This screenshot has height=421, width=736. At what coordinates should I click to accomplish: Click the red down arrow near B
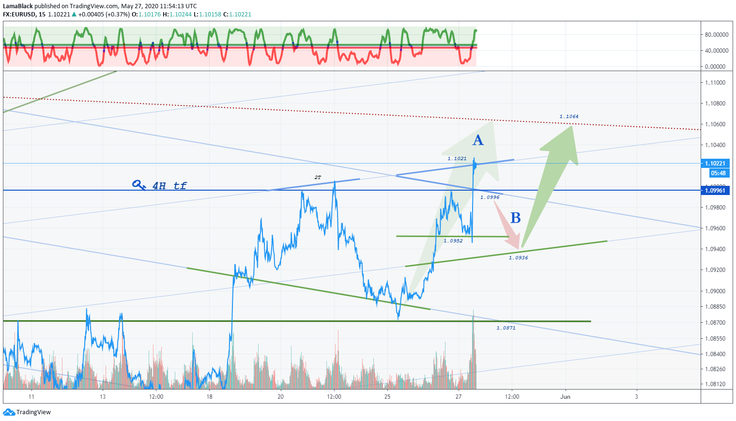507,225
